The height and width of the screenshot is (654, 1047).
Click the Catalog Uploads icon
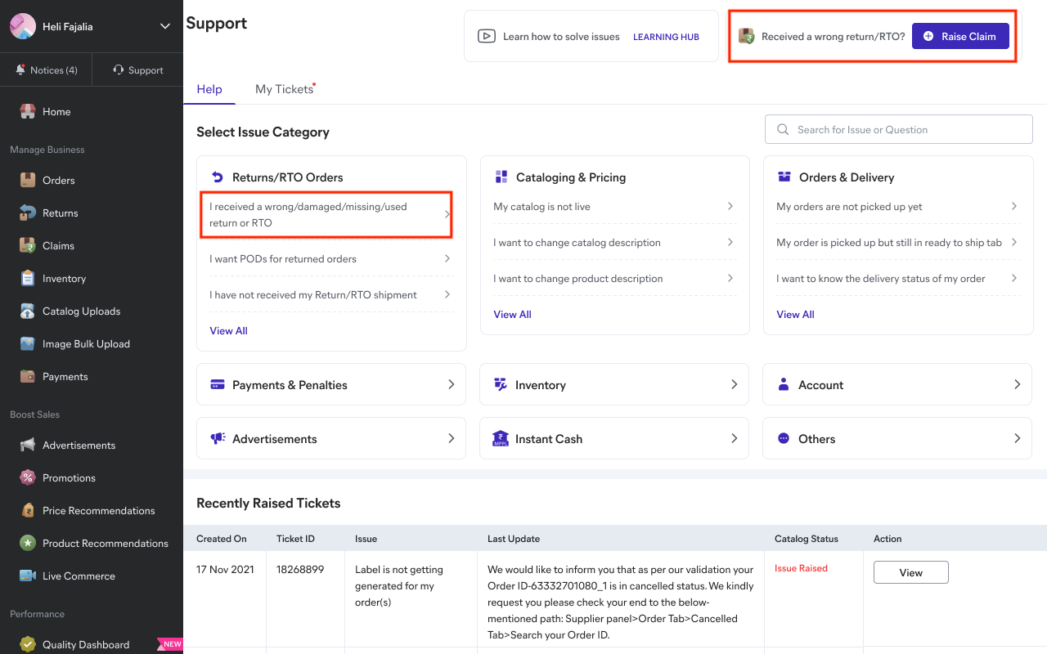pos(28,311)
